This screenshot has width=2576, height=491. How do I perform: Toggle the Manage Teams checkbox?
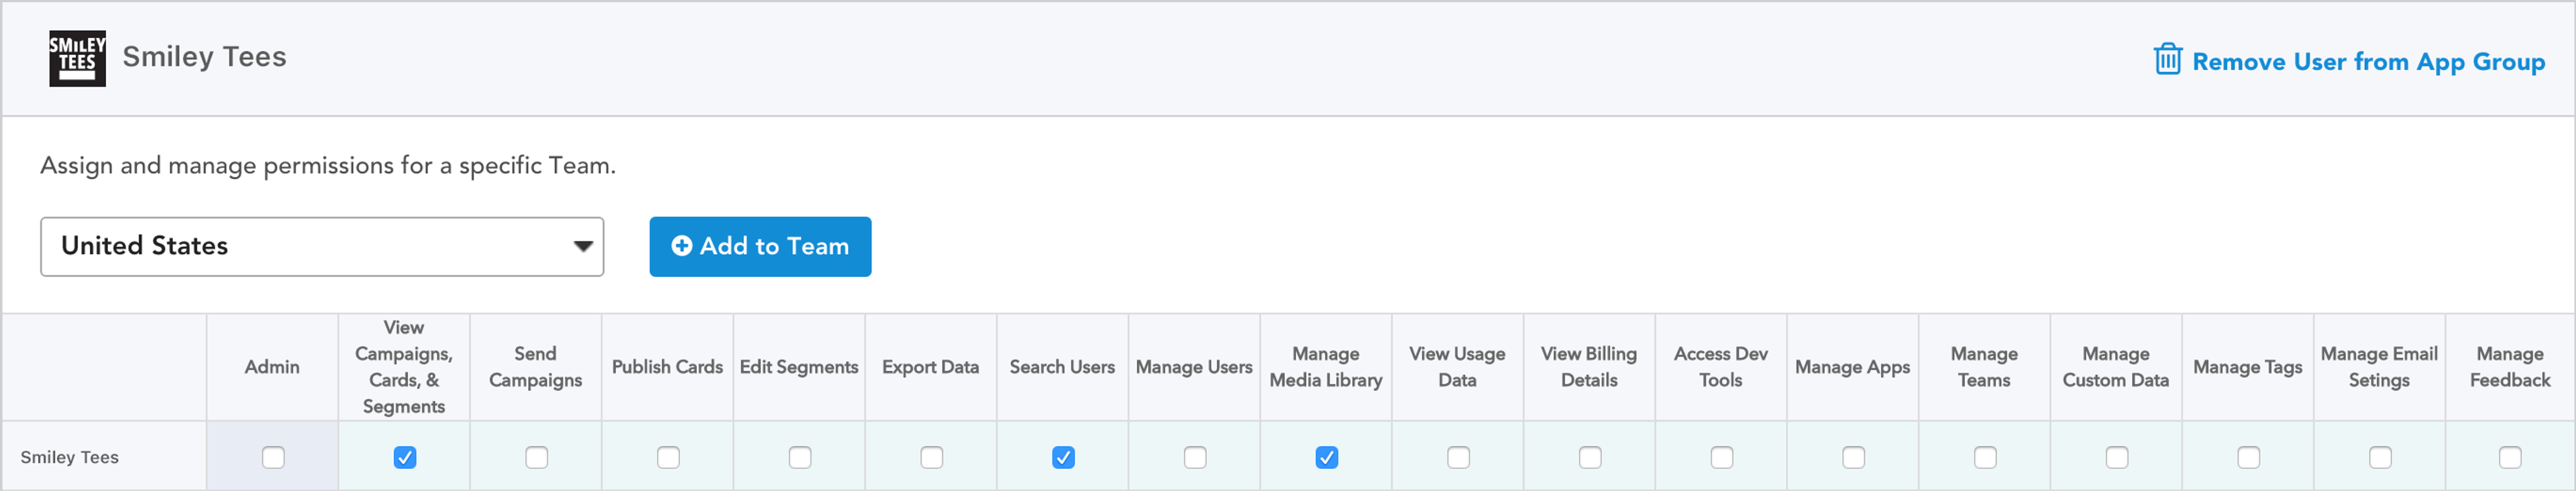click(x=1985, y=457)
